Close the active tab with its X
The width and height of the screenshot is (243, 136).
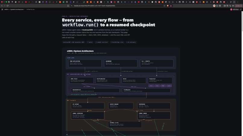pos(234,2)
